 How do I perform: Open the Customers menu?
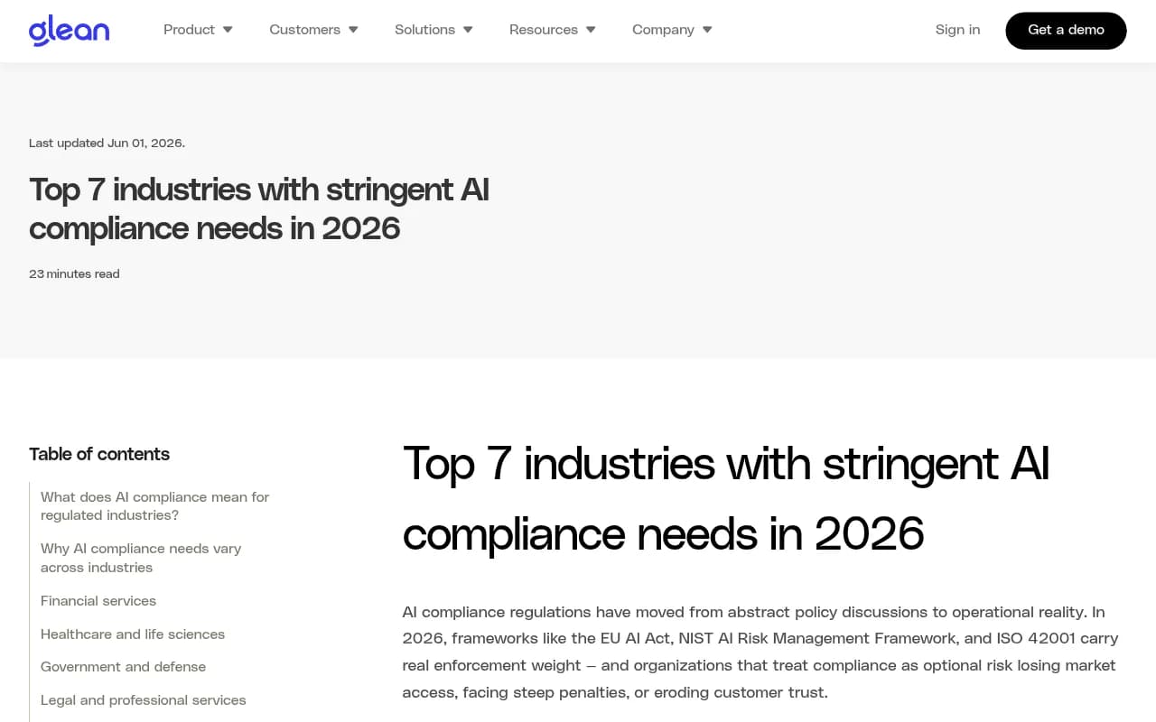(304, 30)
